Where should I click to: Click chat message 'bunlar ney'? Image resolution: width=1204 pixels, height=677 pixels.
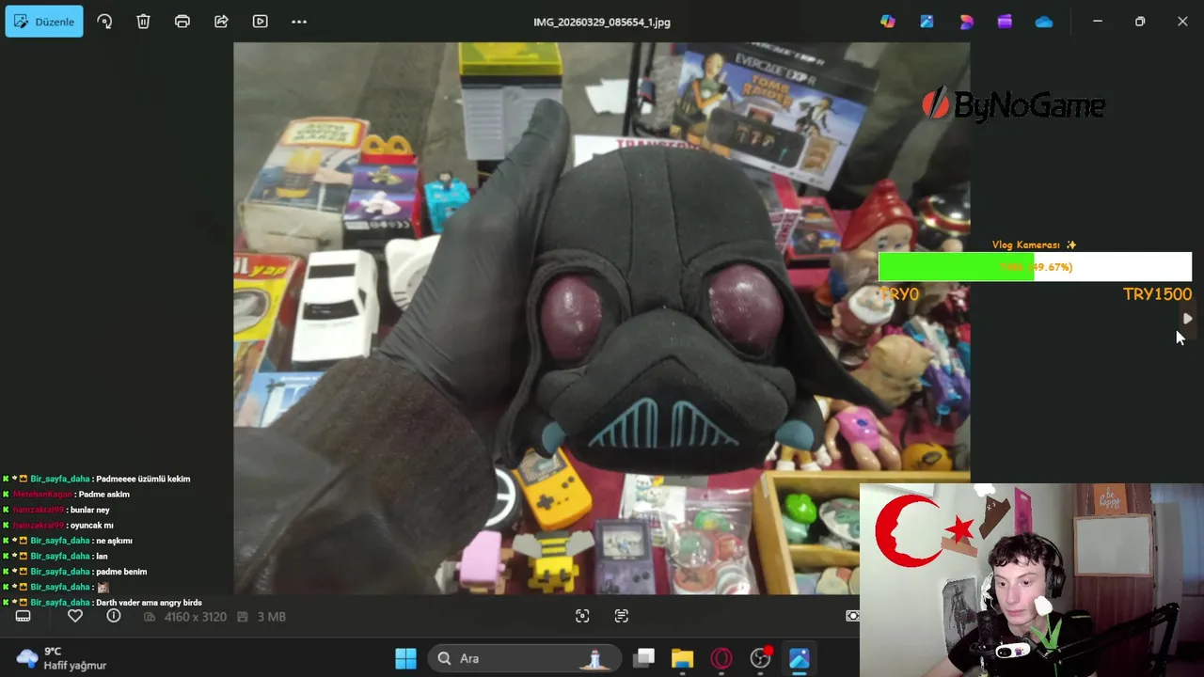(89, 510)
